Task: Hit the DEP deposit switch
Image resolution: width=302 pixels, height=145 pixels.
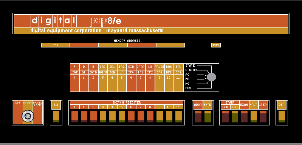Action: point(282,117)
